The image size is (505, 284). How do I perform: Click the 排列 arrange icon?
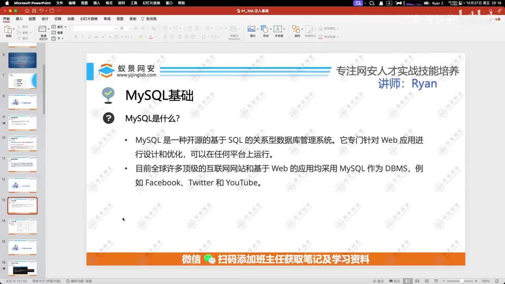(296, 29)
